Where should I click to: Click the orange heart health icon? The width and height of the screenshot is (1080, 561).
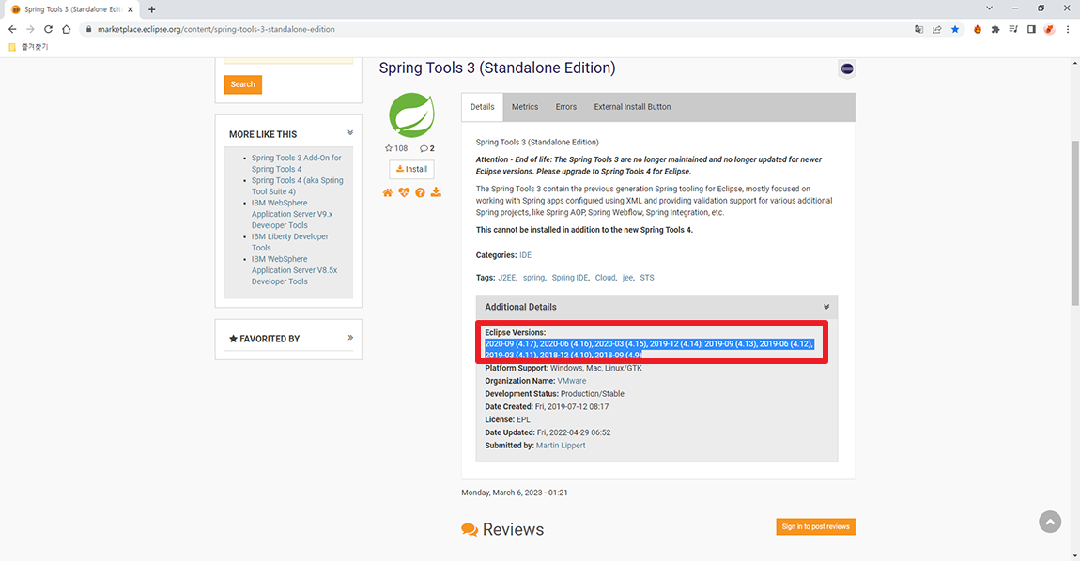[x=404, y=192]
